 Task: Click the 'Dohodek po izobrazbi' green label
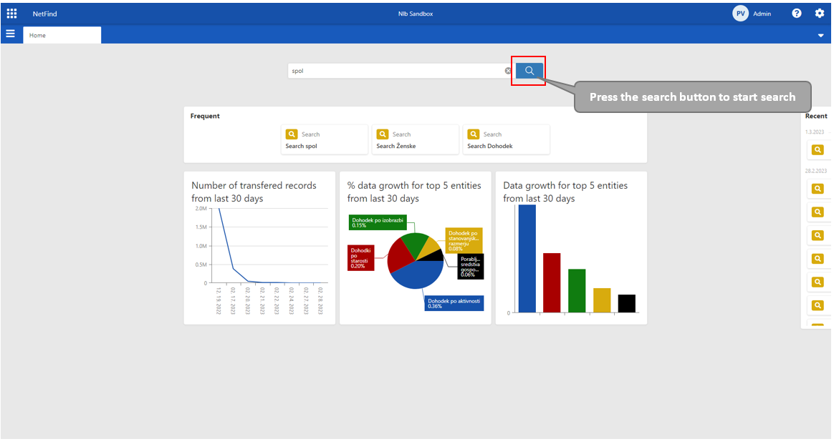coord(378,222)
